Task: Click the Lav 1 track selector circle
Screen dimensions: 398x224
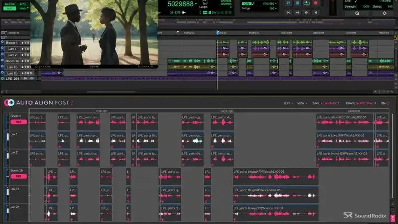Action: (2, 48)
